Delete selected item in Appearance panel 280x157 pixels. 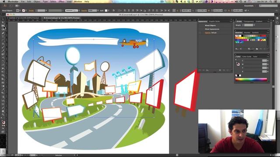pyautogui.click(x=228, y=70)
